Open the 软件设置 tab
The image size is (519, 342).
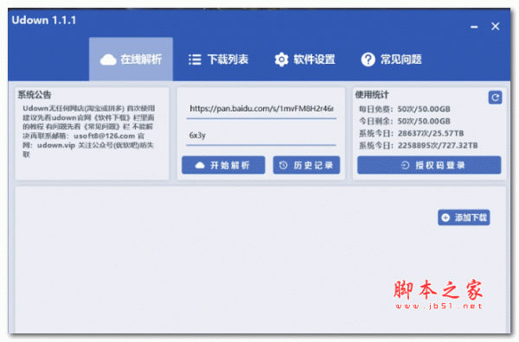pyautogui.click(x=304, y=60)
